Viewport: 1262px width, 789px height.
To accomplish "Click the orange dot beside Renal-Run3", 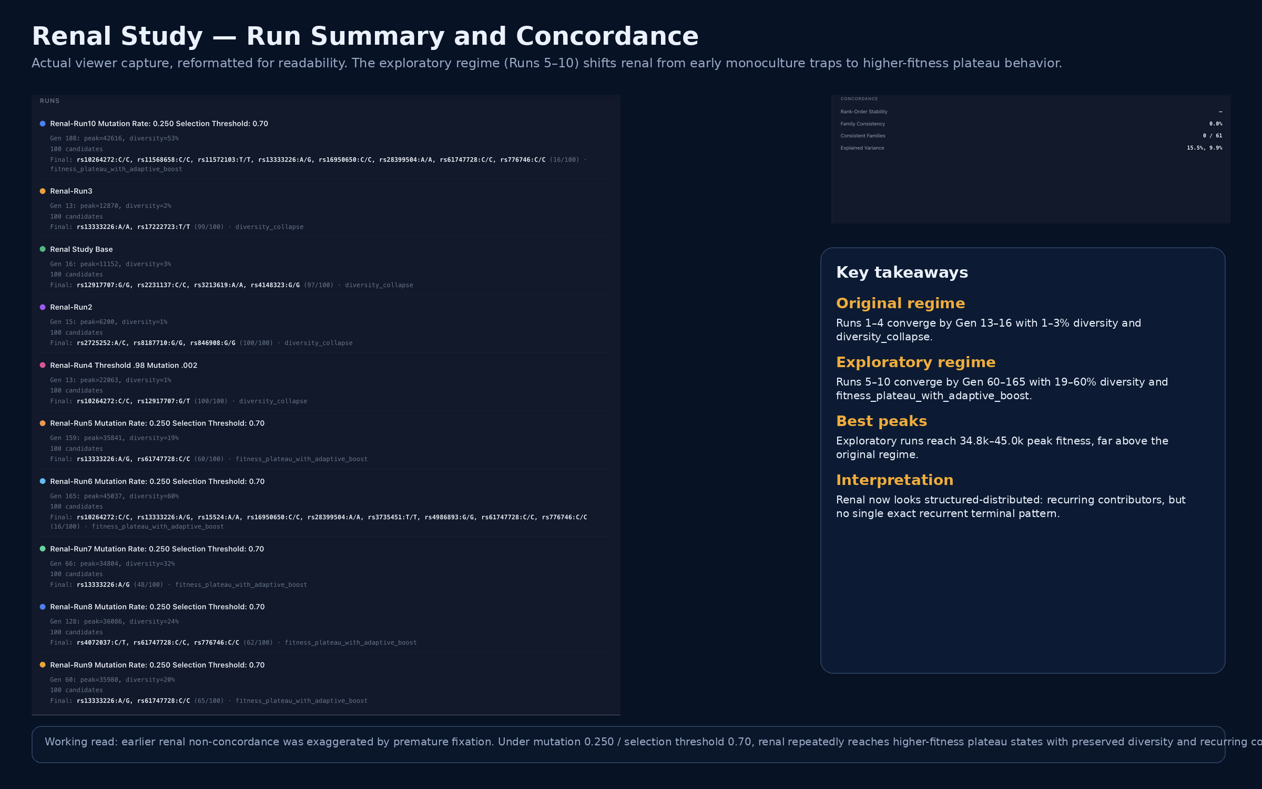I will (43, 191).
